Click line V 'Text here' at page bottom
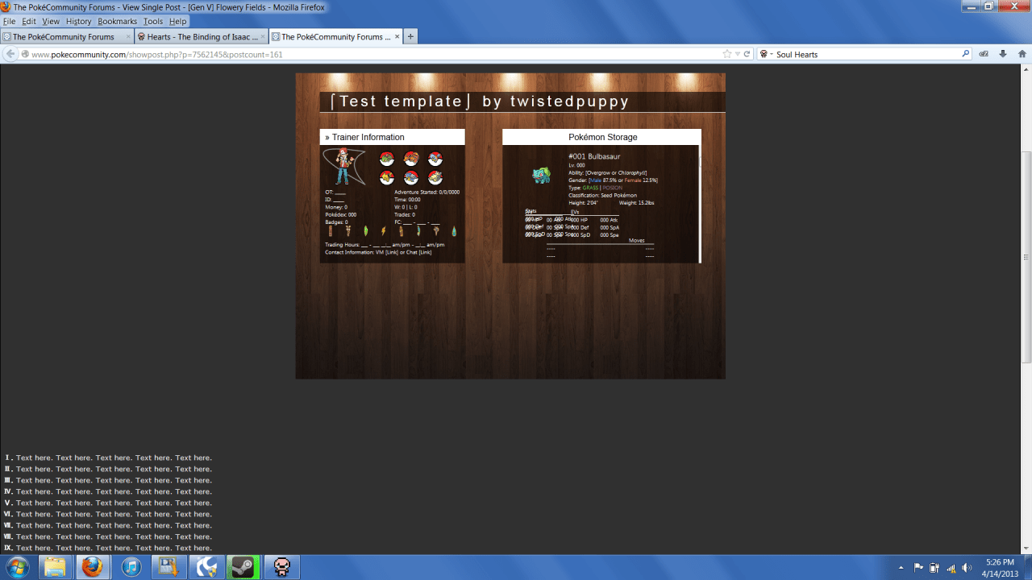The width and height of the screenshot is (1032, 580). tap(114, 503)
